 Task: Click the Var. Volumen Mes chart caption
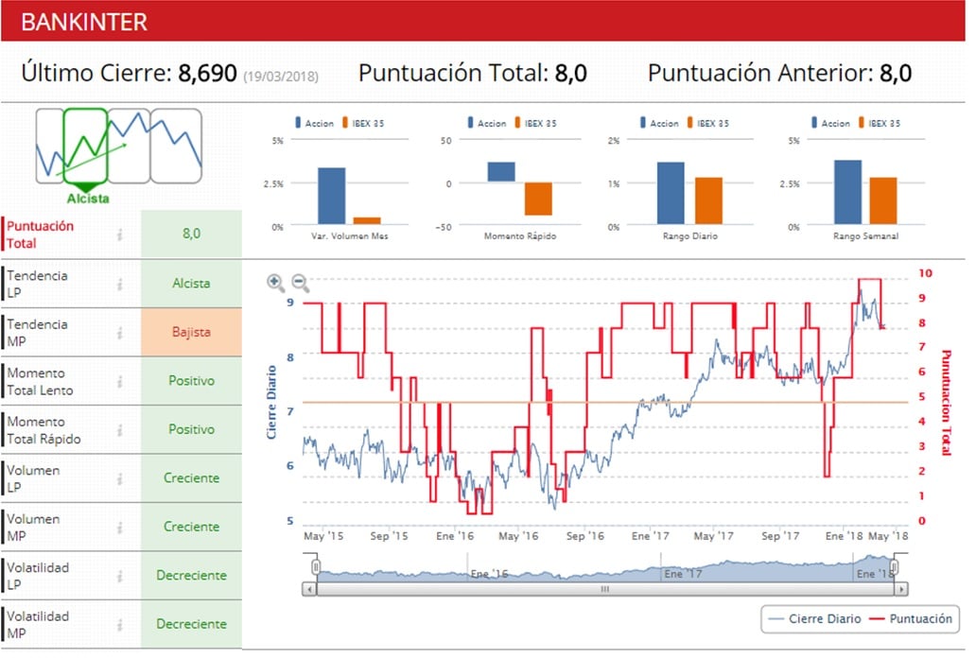tap(350, 236)
